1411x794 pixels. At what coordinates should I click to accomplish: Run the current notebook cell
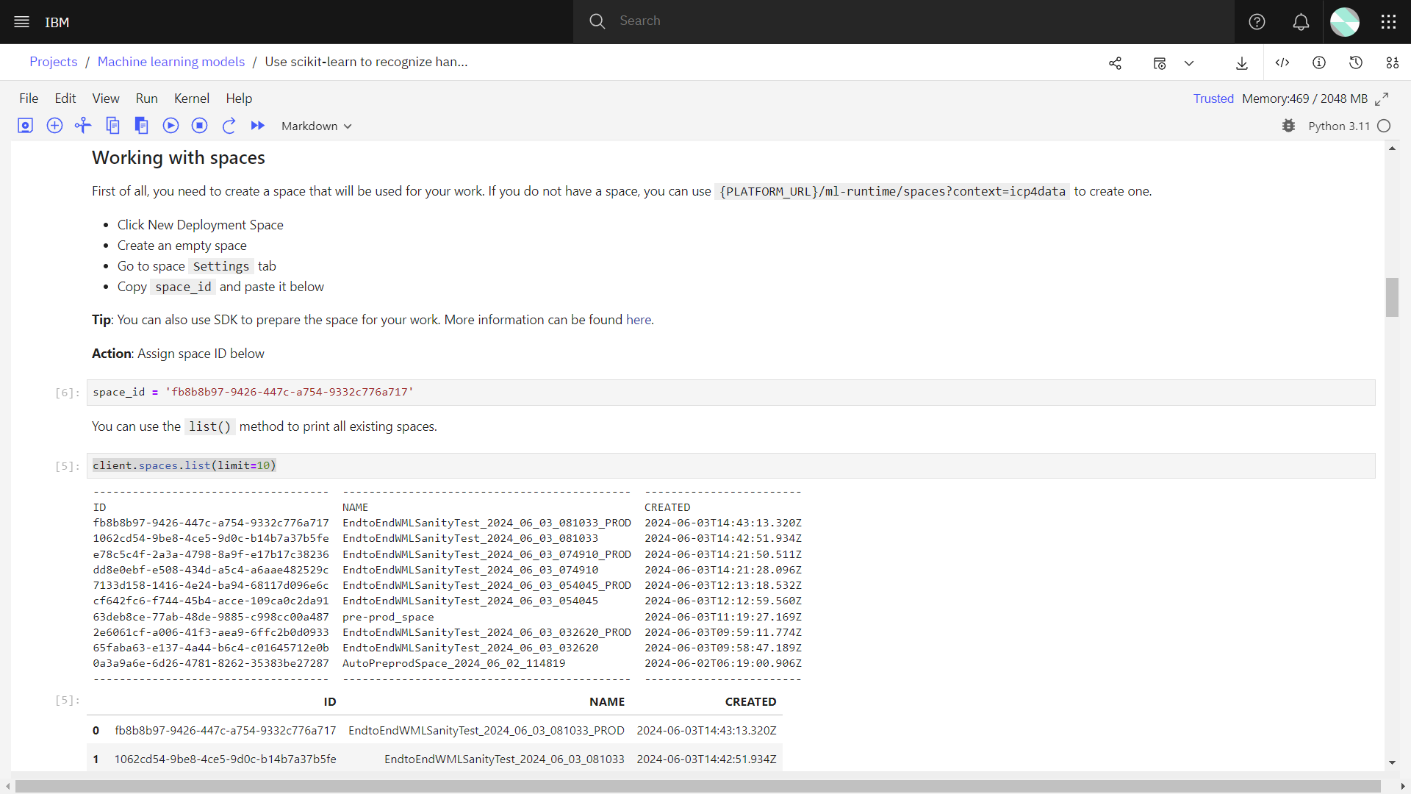pyautogui.click(x=170, y=126)
